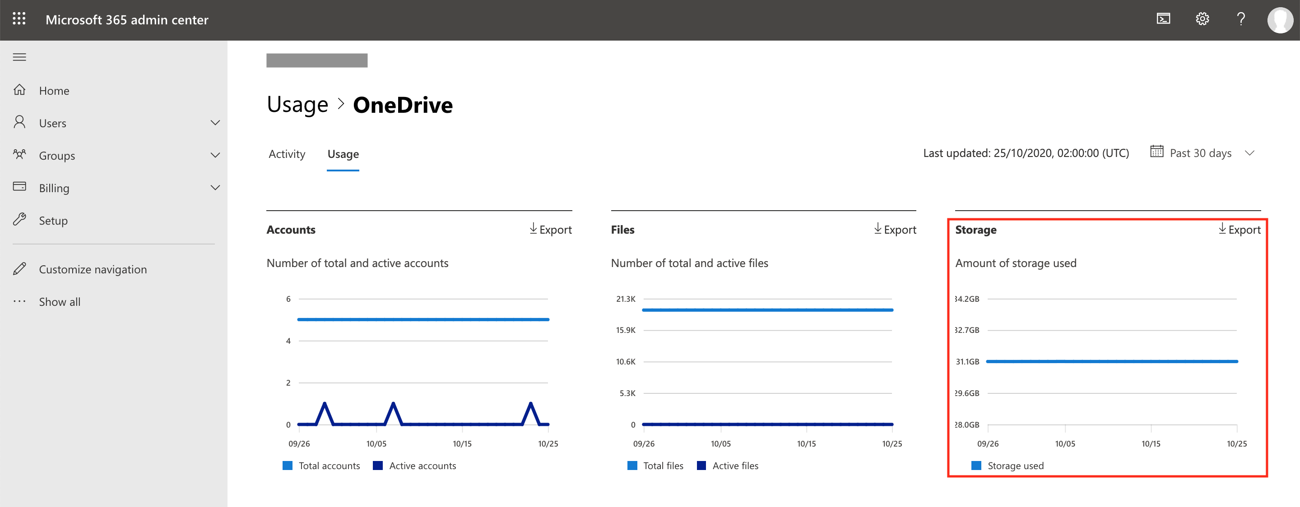Screen dimensions: 1300x507
Task: Click the Total files line in Files chart
Action: click(767, 310)
